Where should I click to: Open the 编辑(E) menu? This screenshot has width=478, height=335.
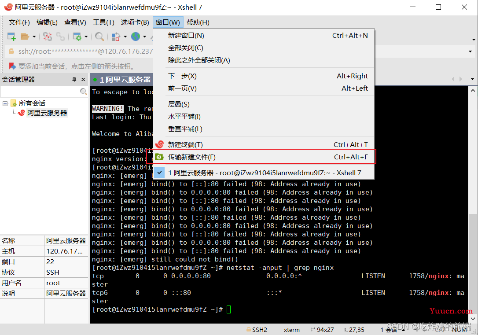47,22
